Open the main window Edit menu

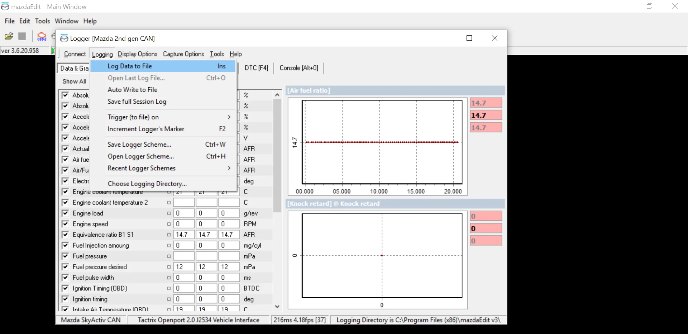click(x=25, y=21)
